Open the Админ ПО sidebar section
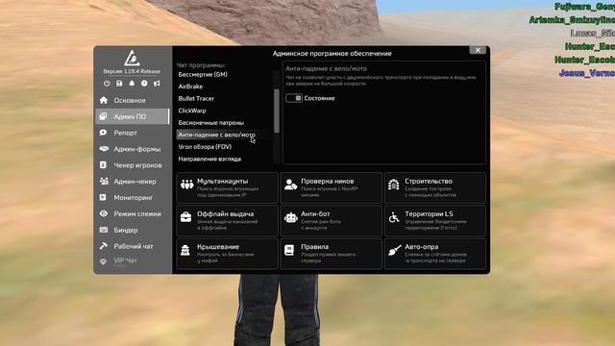 [x=133, y=116]
